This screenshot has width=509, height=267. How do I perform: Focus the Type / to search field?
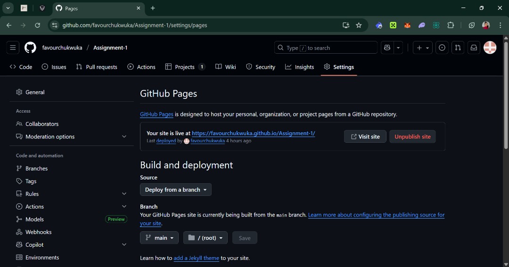point(326,48)
